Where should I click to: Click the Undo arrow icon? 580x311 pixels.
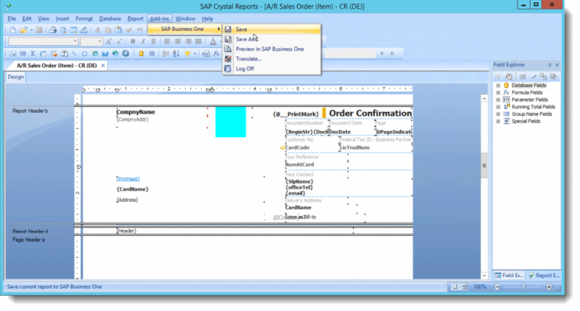139,30
